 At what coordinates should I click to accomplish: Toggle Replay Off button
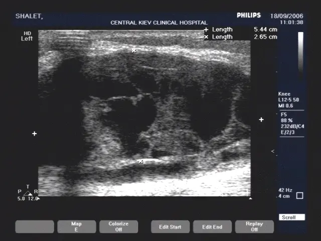click(254, 227)
